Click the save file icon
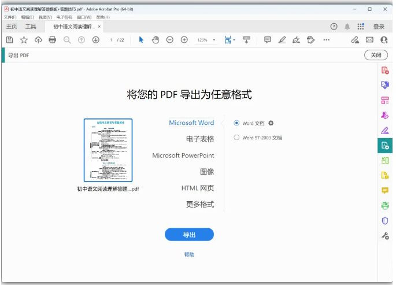The height and width of the screenshot is (285, 396). [10, 40]
